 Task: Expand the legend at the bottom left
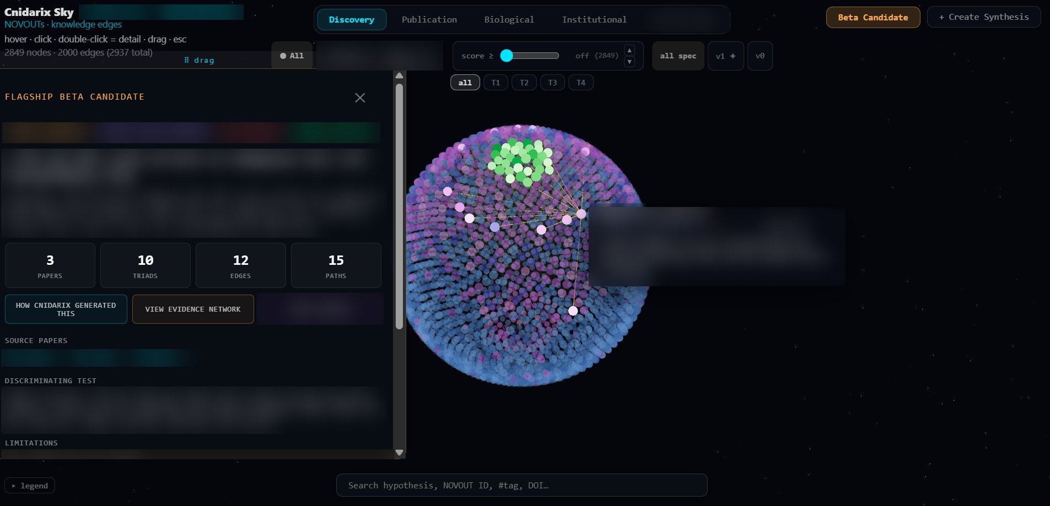[30, 486]
